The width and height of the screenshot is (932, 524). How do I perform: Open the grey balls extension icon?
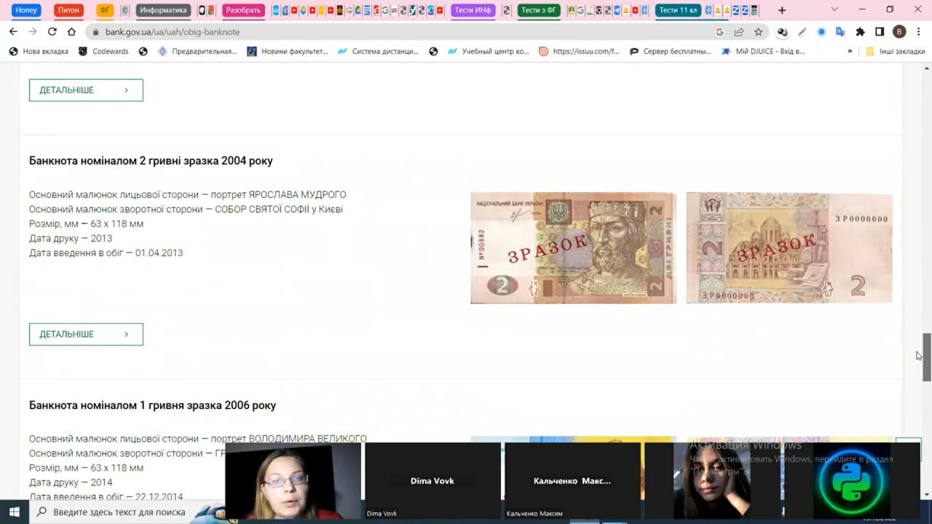(783, 32)
